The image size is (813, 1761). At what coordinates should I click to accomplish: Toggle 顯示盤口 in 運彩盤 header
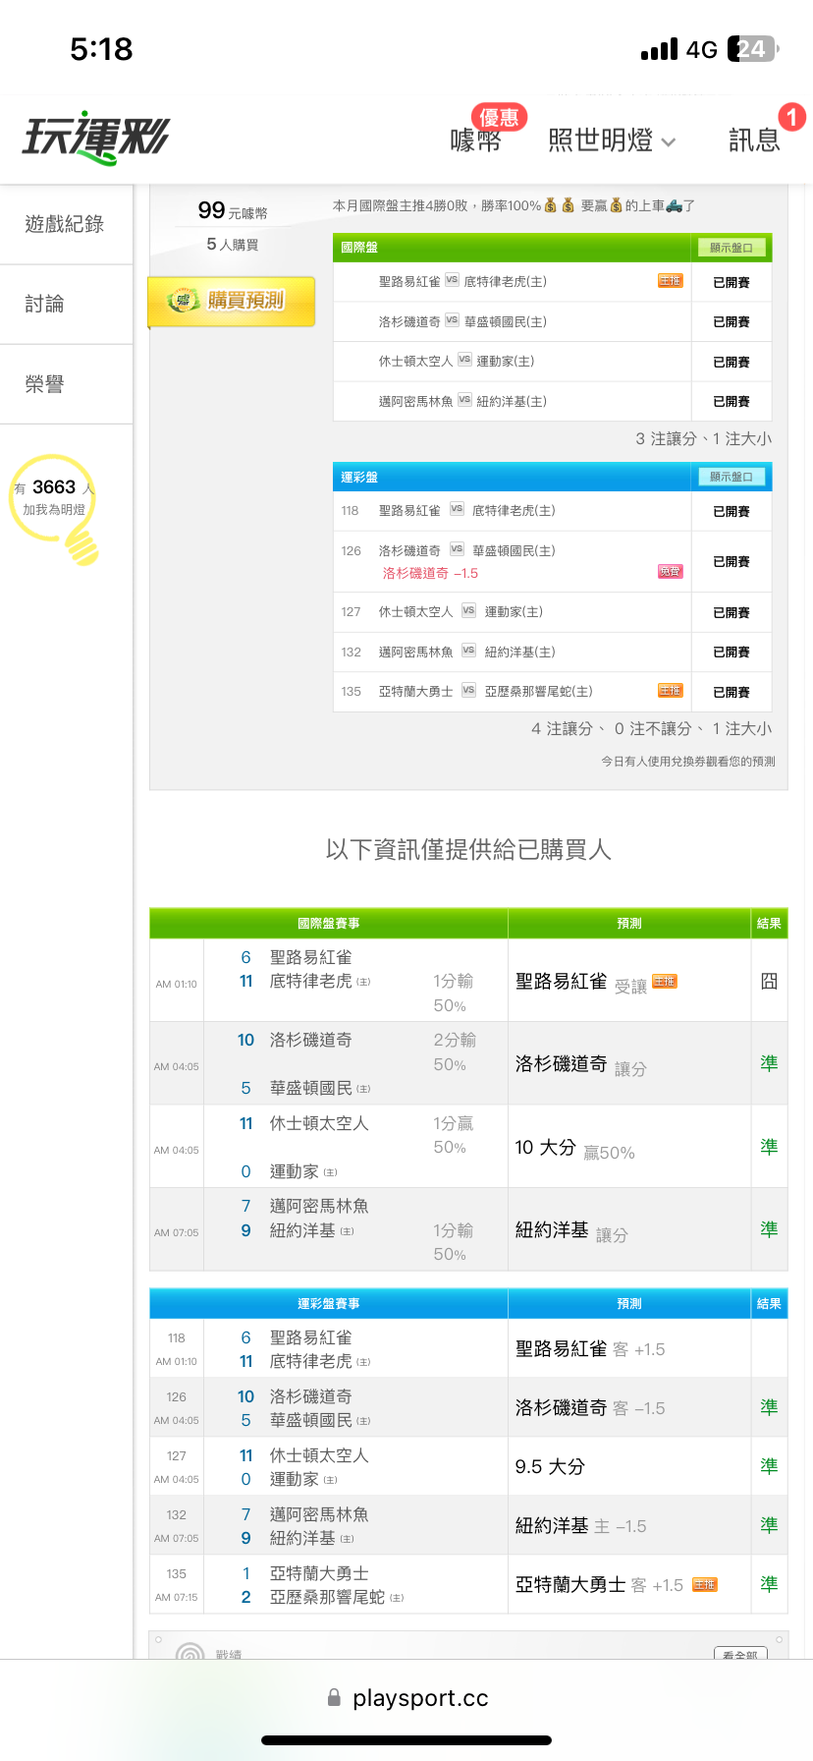coord(732,477)
